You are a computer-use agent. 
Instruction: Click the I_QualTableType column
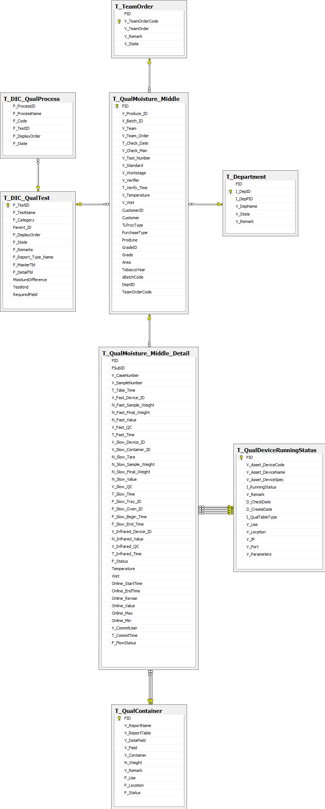(x=279, y=517)
